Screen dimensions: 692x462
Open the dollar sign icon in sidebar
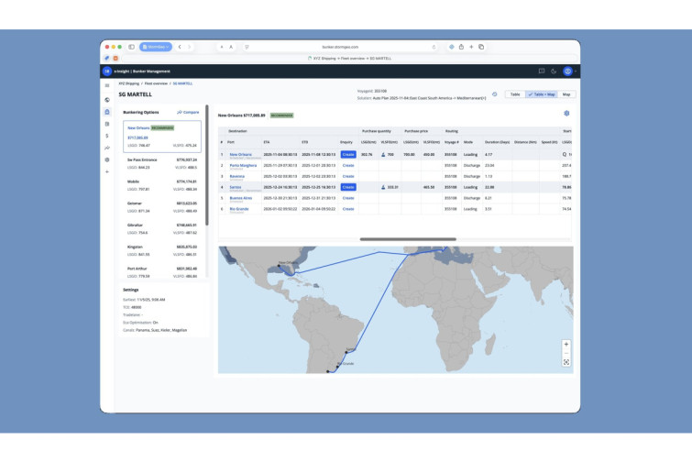107,136
